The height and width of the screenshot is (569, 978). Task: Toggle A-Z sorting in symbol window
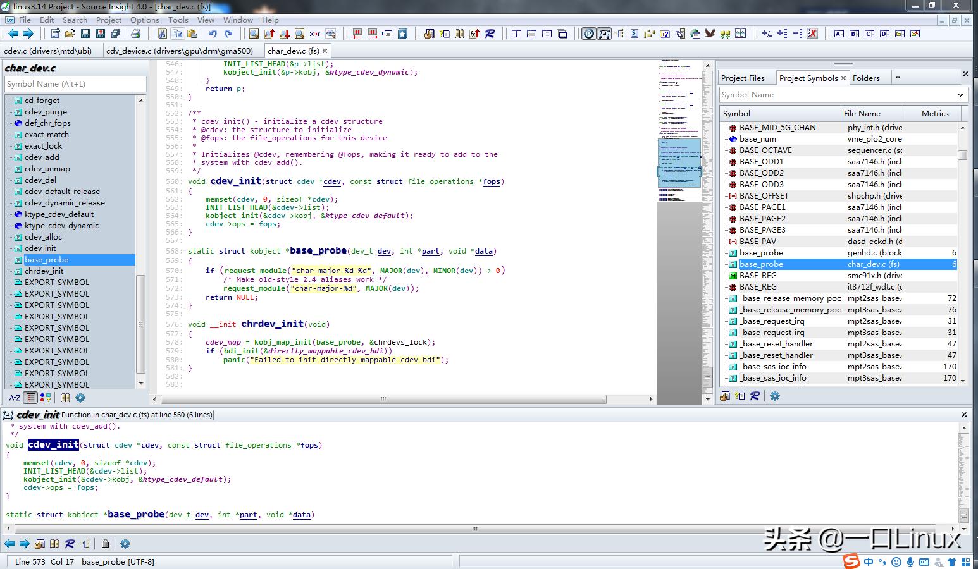14,398
